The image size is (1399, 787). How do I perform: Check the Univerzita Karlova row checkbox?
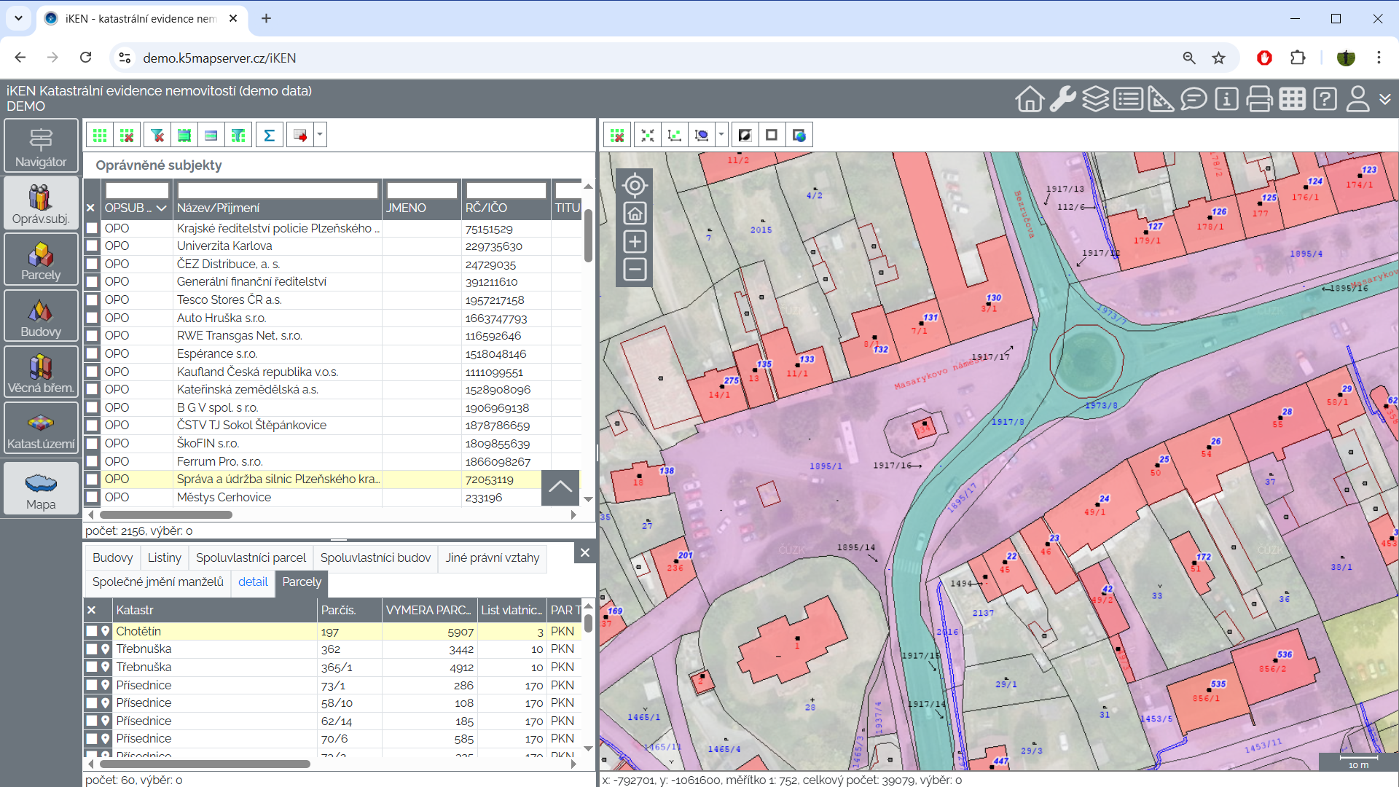[92, 246]
